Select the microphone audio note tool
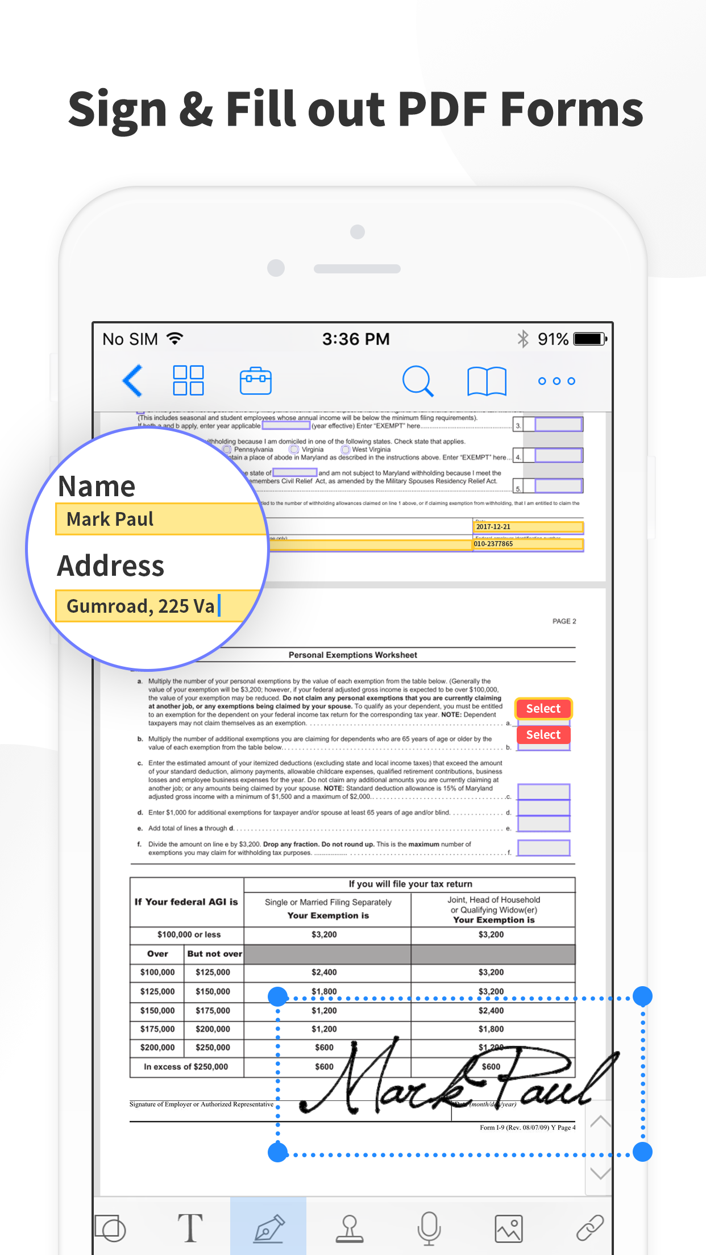Viewport: 706px width, 1255px height. point(429,1228)
